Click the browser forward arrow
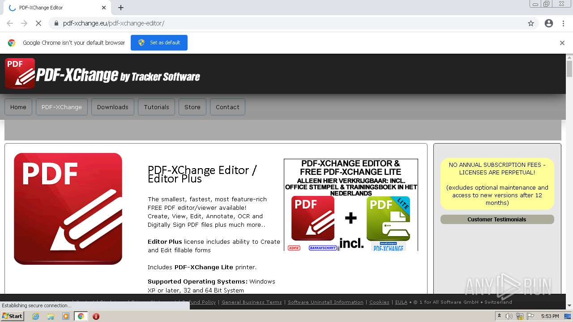The image size is (573, 322). point(24,23)
